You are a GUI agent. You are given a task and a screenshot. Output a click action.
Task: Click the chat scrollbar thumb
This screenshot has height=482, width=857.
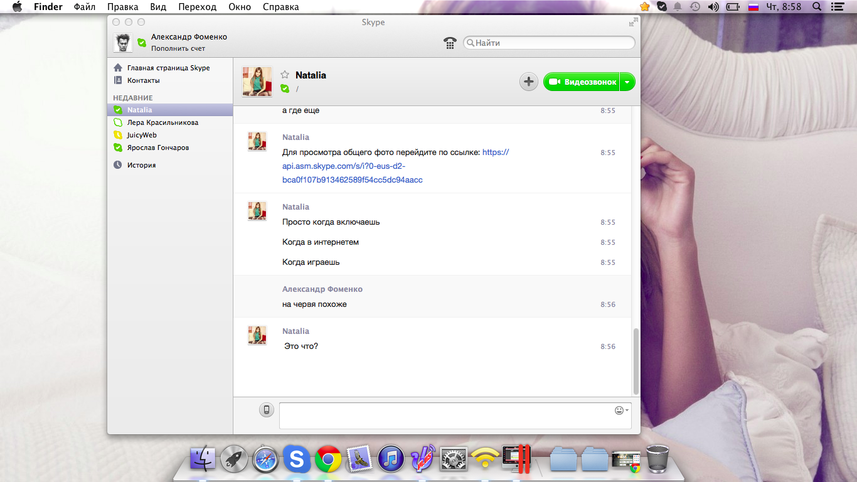[636, 361]
